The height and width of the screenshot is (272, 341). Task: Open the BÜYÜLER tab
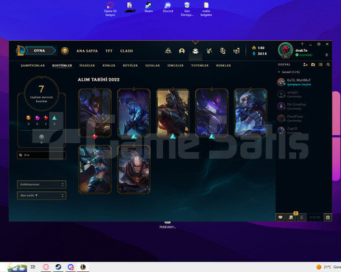point(130,65)
